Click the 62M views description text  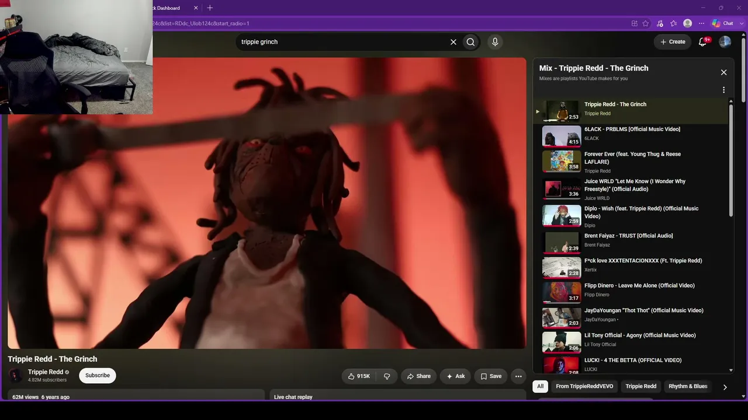pos(41,397)
